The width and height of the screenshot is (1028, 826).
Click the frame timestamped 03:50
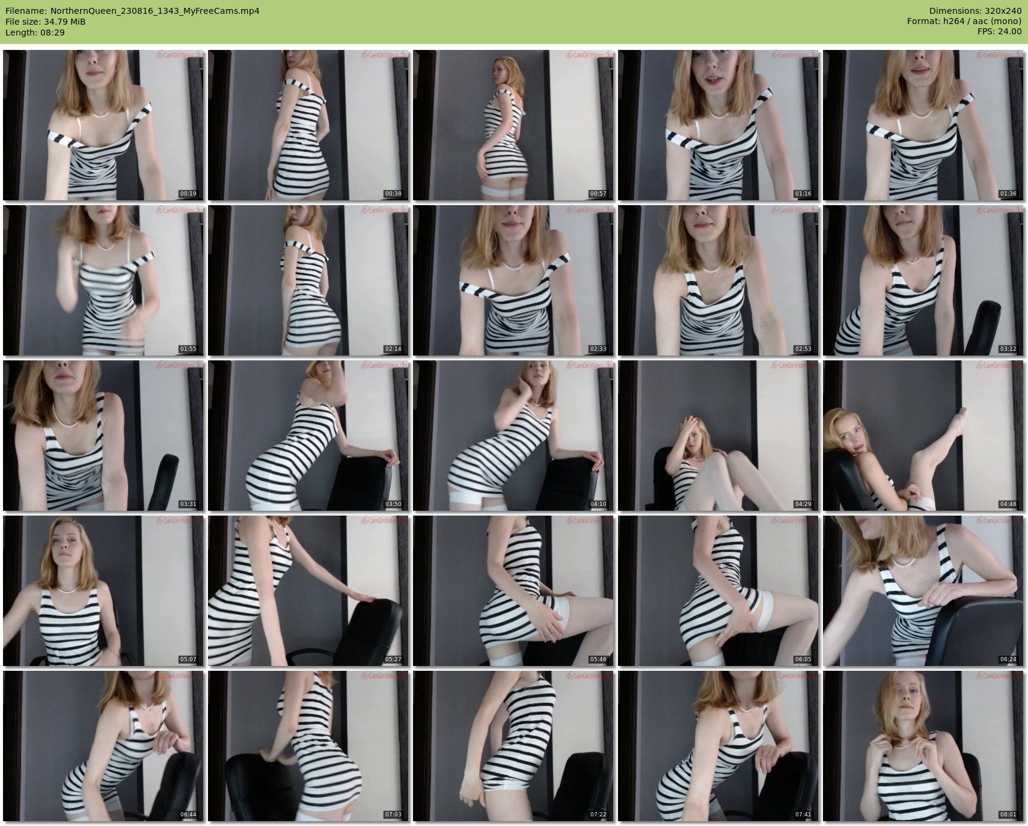click(x=308, y=436)
